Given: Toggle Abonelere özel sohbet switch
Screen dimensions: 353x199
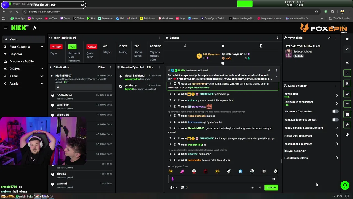Looking at the screenshot, I should click(x=335, y=112).
